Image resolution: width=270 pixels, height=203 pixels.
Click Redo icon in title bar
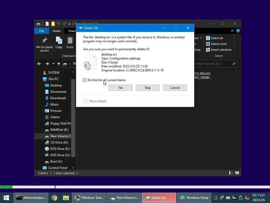point(65,24)
